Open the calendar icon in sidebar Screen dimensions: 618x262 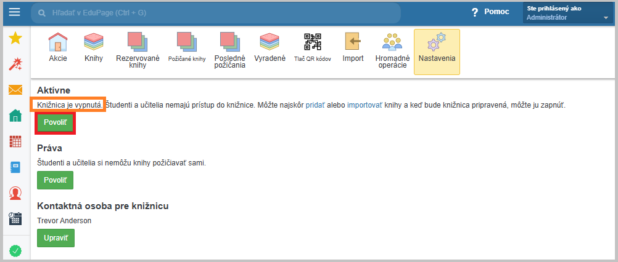pyautogui.click(x=15, y=219)
